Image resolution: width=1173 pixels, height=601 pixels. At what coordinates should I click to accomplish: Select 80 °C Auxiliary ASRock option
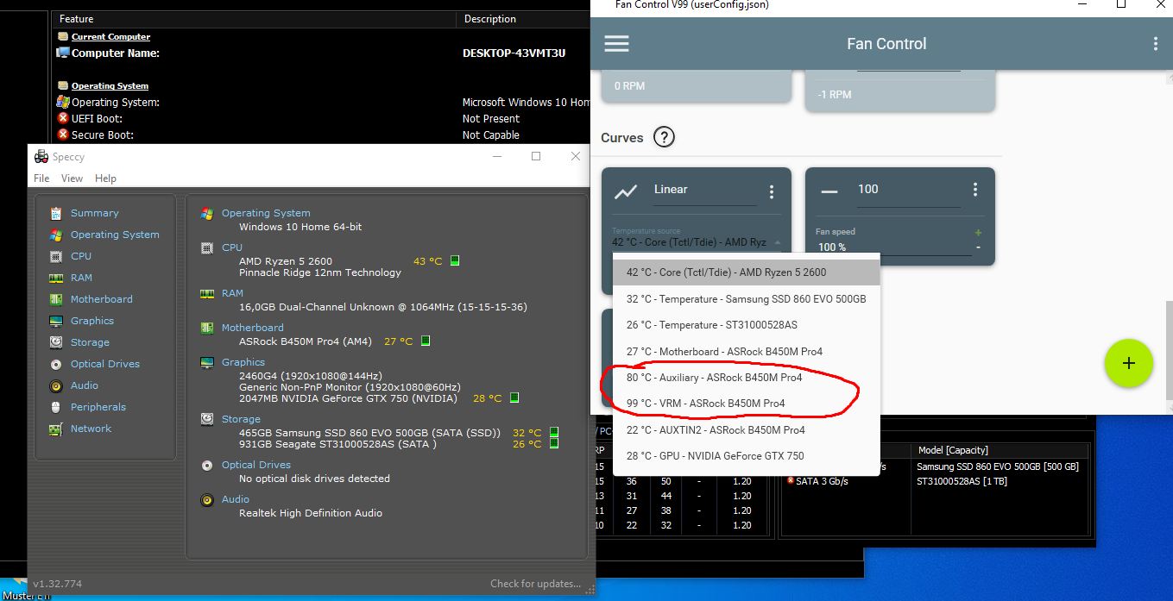[746, 377]
